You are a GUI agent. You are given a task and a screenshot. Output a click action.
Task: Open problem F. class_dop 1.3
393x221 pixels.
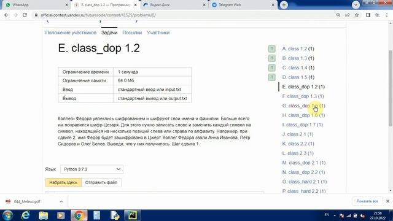303,96
